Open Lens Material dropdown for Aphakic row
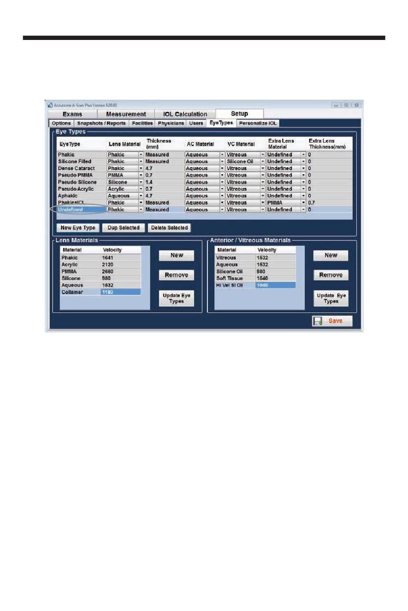 click(141, 196)
